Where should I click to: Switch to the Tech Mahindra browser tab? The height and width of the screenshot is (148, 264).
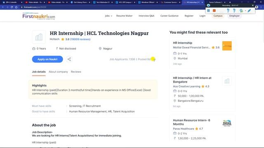click(x=103, y=2)
